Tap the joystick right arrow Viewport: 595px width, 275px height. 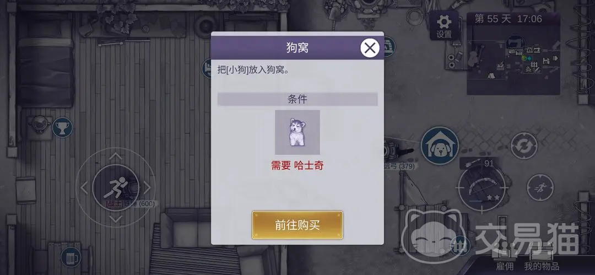tap(147, 187)
